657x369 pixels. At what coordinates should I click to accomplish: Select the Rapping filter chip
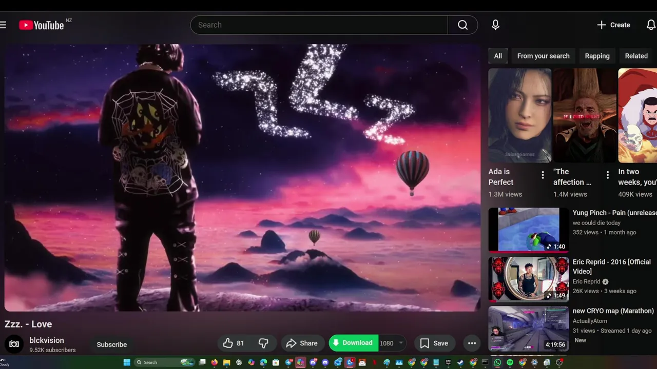pyautogui.click(x=597, y=56)
